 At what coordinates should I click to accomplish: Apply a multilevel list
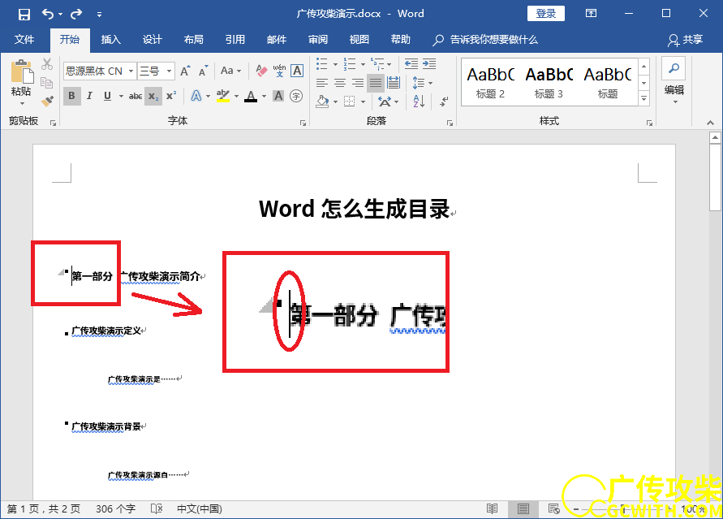pos(377,63)
